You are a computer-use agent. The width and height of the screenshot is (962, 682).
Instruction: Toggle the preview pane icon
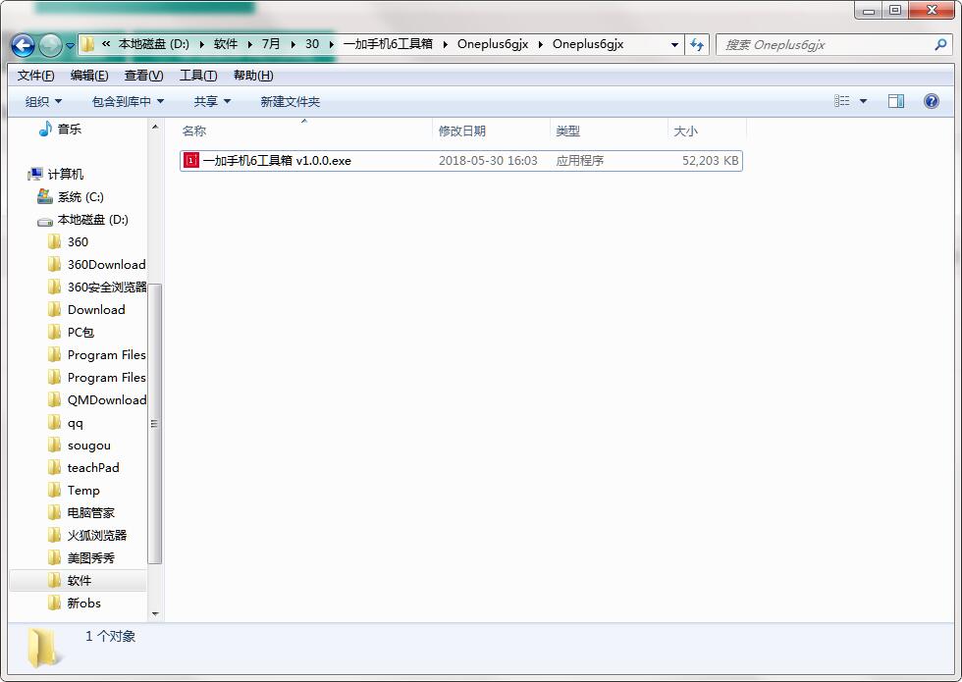click(x=895, y=101)
